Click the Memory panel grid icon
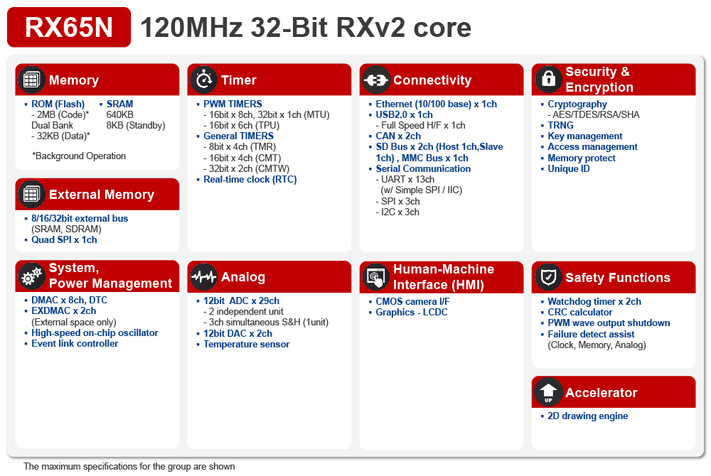This screenshot has width=711, height=476. pos(31,80)
